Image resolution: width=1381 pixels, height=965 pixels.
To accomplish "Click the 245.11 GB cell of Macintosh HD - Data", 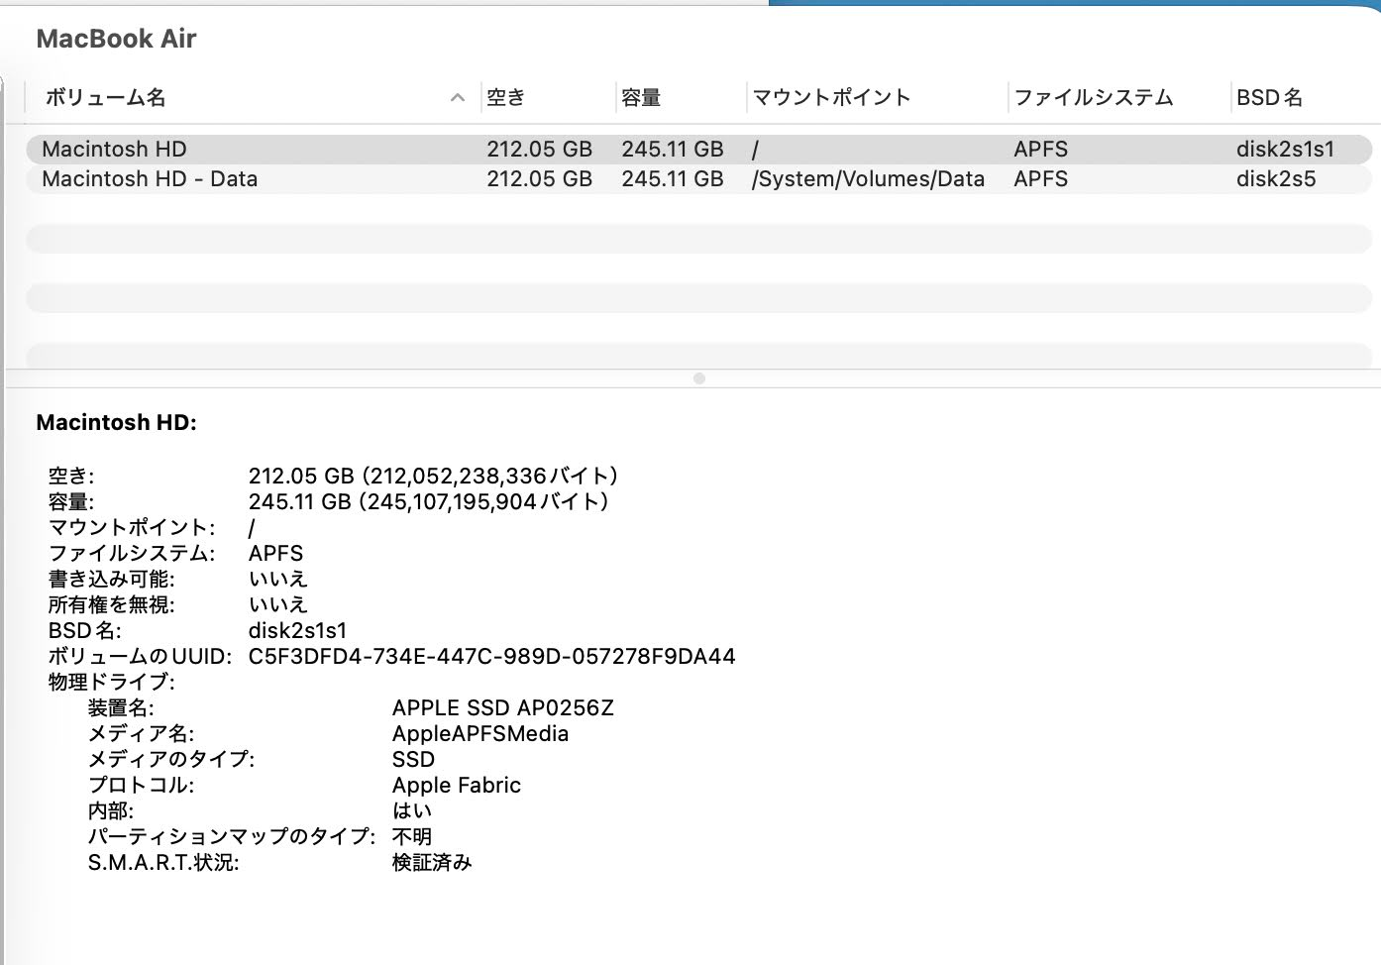I will [673, 178].
